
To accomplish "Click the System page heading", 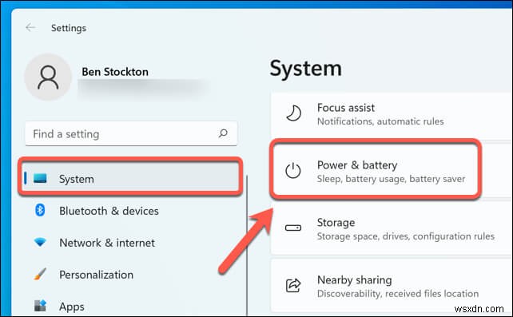I will coord(305,69).
